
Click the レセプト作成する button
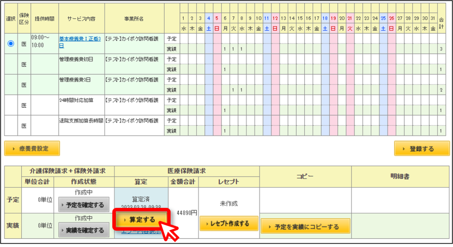click(228, 224)
